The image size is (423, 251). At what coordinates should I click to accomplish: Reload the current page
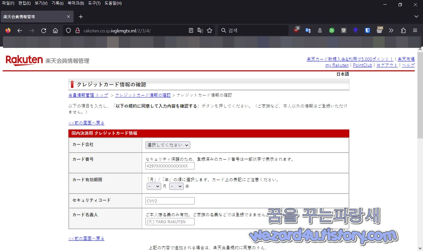coord(44,30)
